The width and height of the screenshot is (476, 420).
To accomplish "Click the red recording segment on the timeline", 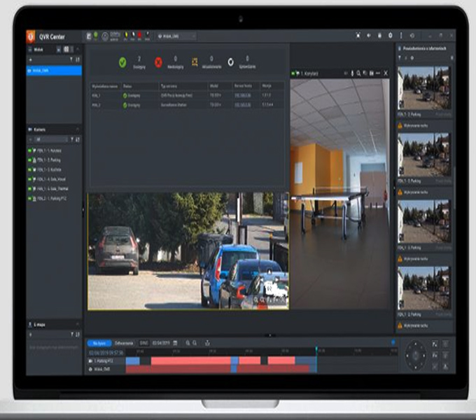I will click(189, 360).
